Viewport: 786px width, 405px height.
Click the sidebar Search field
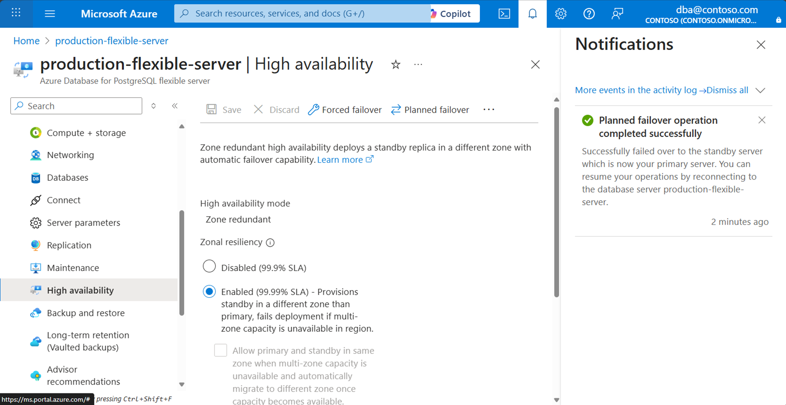point(76,106)
